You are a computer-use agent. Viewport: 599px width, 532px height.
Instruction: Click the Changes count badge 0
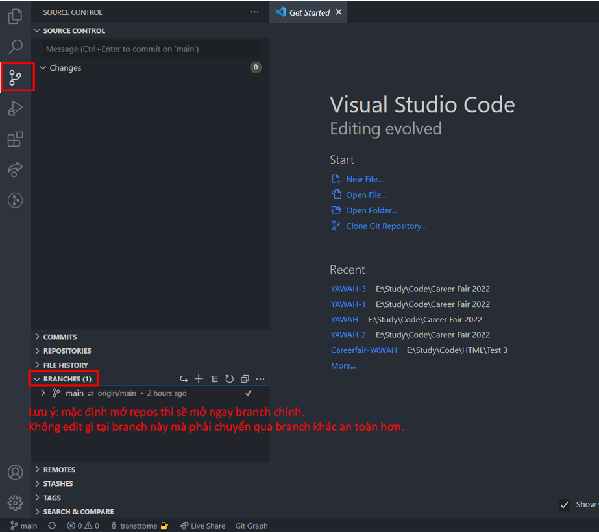(x=256, y=67)
